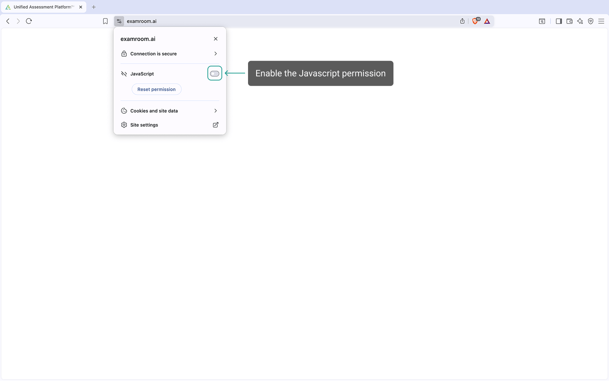Screen dimensions: 609x381
Task: Click the Reset permission button
Action: click(x=156, y=89)
